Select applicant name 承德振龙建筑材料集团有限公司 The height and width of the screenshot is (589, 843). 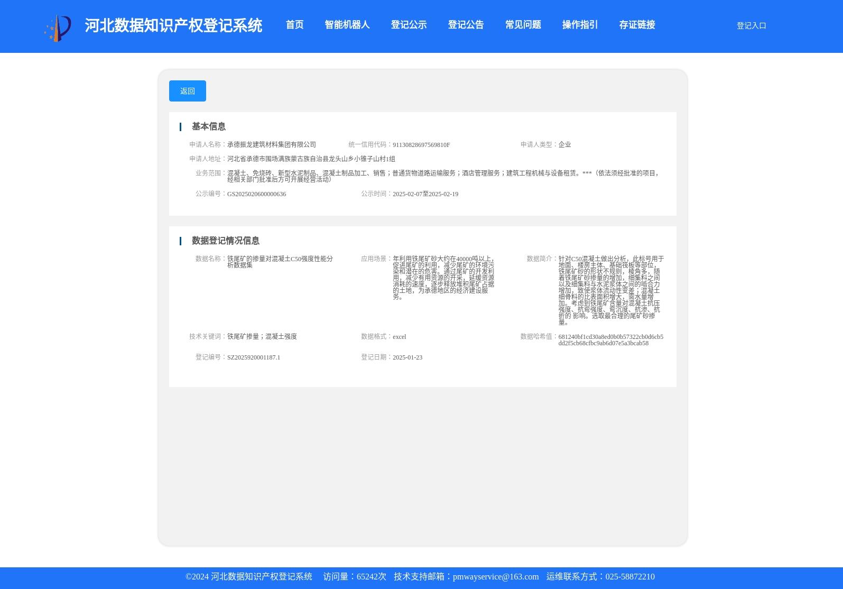(272, 144)
